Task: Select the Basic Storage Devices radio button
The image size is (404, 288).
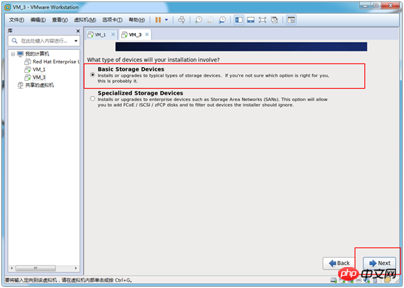Action: click(x=93, y=75)
